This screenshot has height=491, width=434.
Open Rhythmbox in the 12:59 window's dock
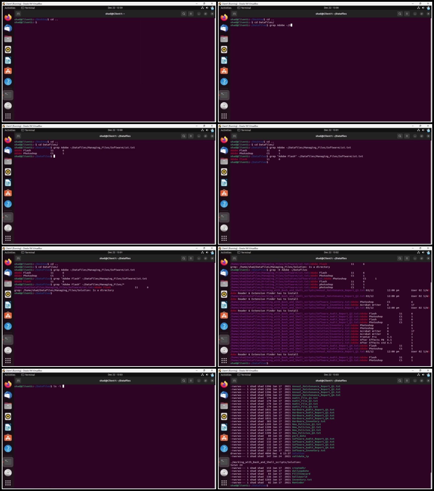[8, 50]
